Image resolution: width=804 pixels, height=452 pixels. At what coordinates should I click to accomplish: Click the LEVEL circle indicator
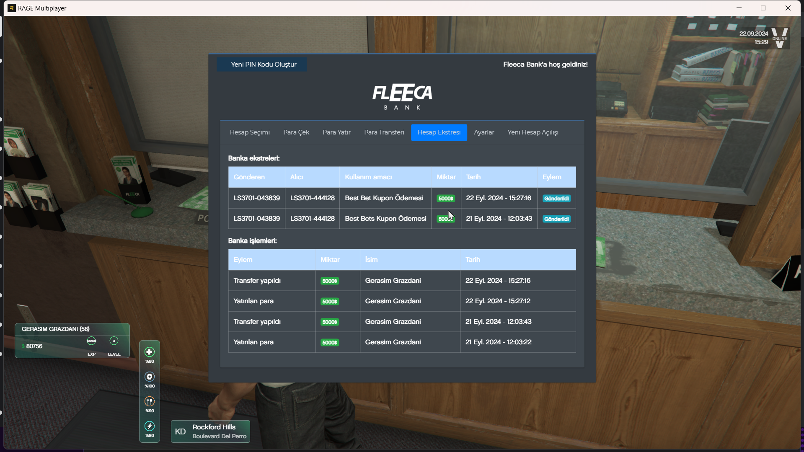coord(114,341)
